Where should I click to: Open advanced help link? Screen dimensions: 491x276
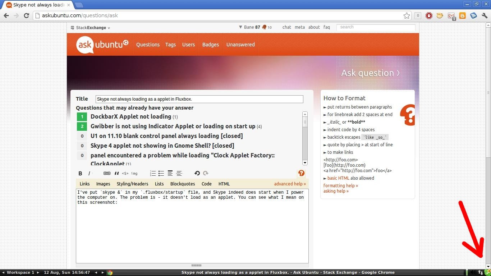point(290,184)
